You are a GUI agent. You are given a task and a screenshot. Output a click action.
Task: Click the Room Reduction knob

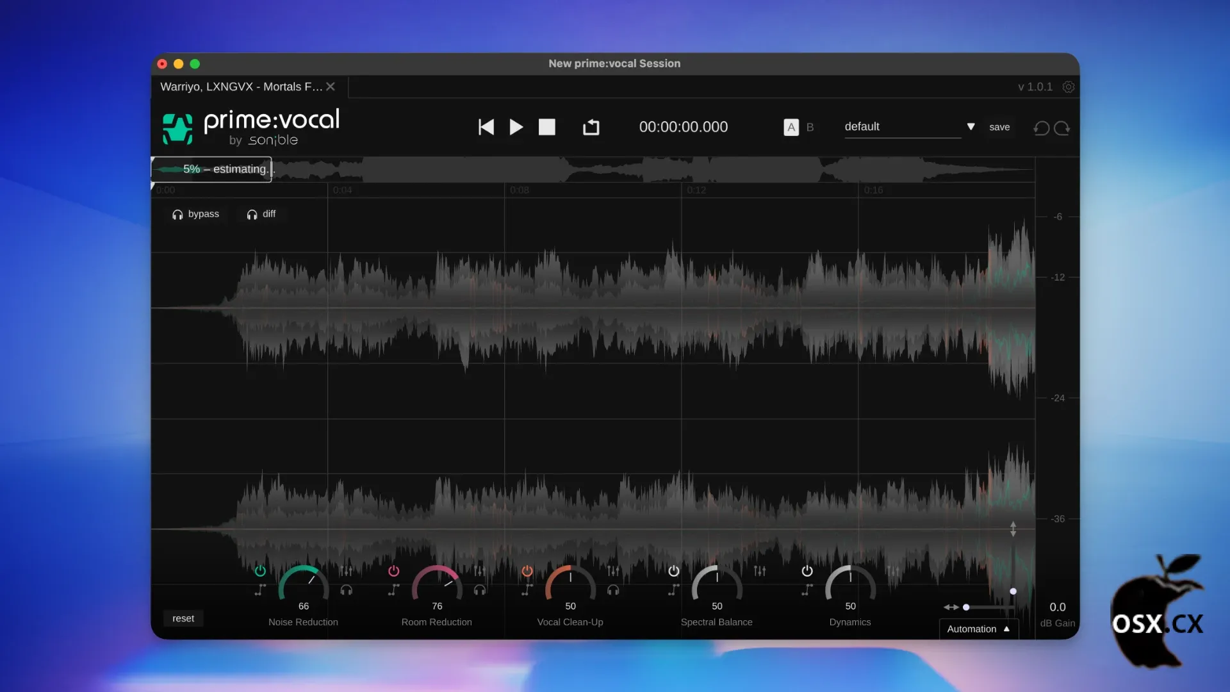click(437, 584)
